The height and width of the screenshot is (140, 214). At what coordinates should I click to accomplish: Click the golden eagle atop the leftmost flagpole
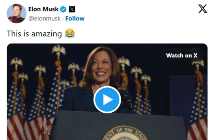[16, 62]
